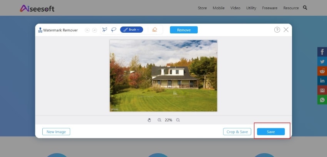The width and height of the screenshot is (327, 157).
Task: Click the Crop & Save button
Action: pos(237,132)
